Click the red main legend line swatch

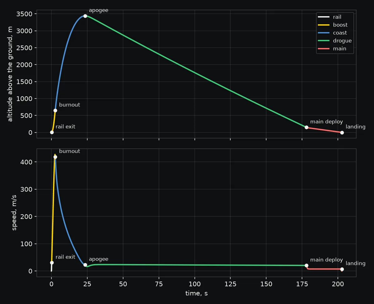click(x=323, y=49)
